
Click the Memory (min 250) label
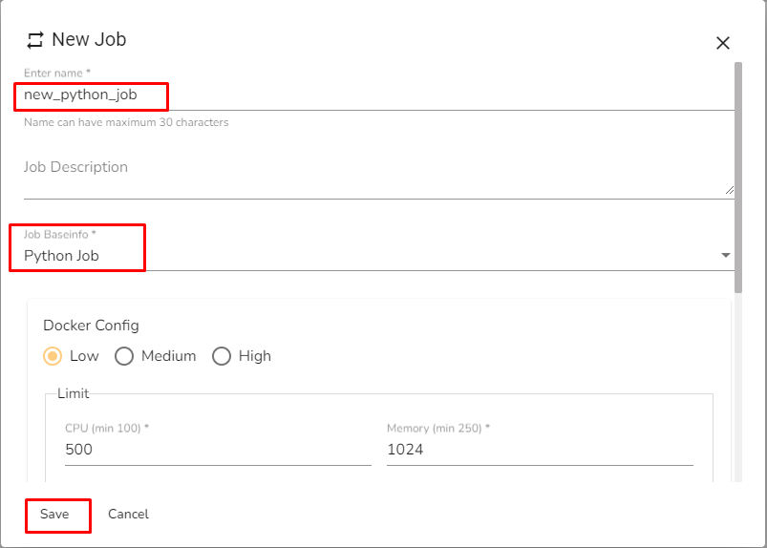[x=437, y=429]
